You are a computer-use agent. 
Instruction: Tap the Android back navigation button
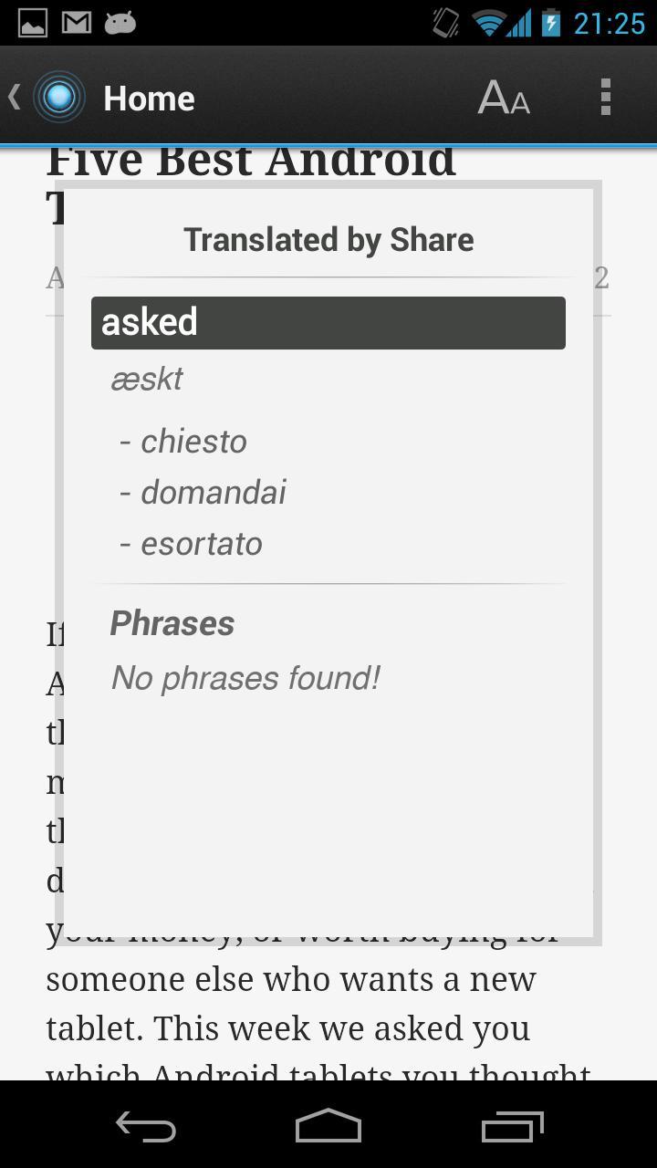146,1127
